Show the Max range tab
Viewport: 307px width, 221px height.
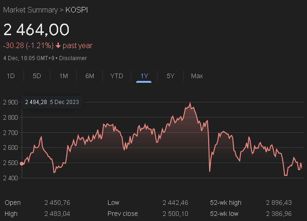pyautogui.click(x=197, y=76)
